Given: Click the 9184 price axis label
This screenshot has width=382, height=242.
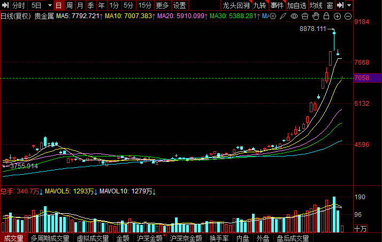Looking at the screenshot, I should 362,22.
